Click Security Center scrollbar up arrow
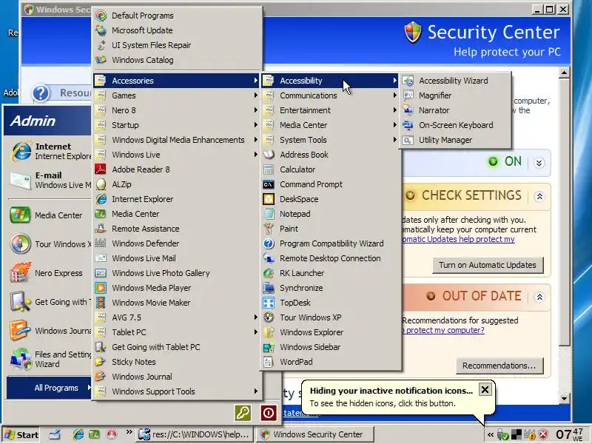The height and width of the screenshot is (444, 592). pyautogui.click(x=564, y=73)
